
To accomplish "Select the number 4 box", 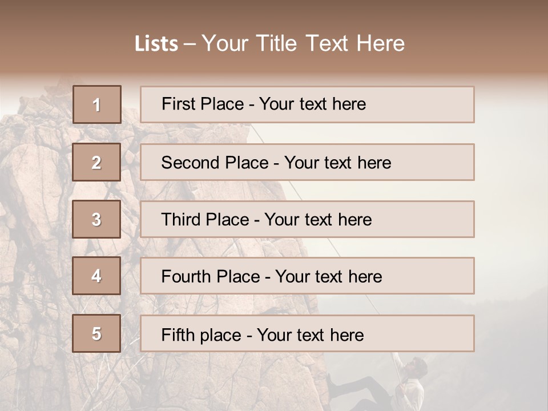I will tap(96, 276).
